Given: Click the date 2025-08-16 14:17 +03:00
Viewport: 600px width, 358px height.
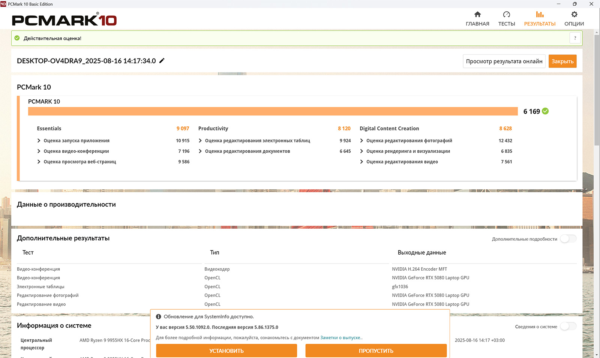Looking at the screenshot, I should pos(480,340).
